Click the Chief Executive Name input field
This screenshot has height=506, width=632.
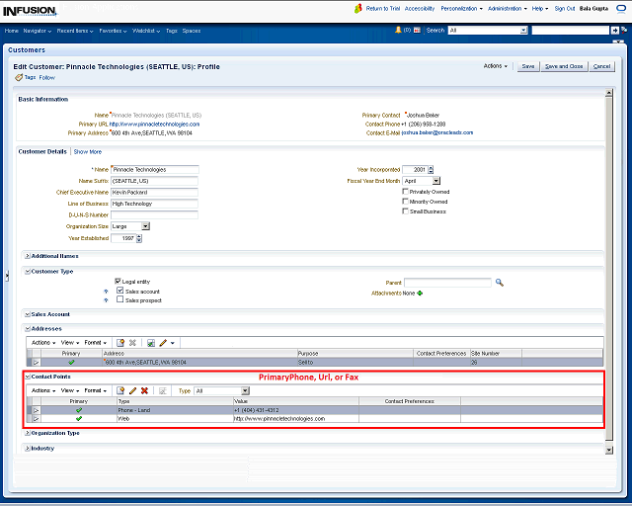point(154,192)
